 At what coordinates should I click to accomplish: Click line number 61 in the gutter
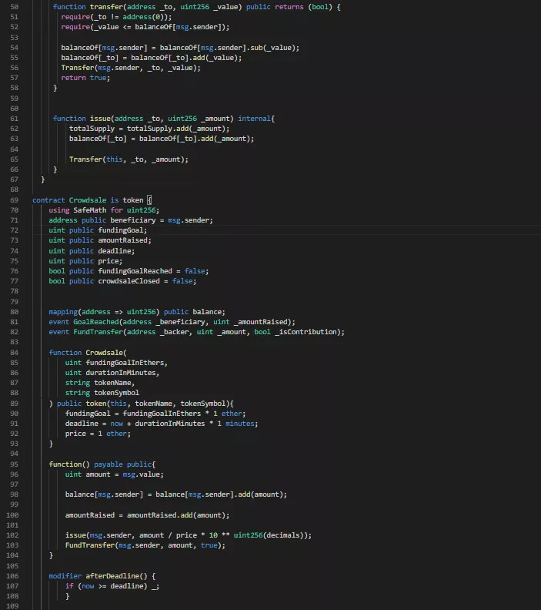(x=14, y=119)
